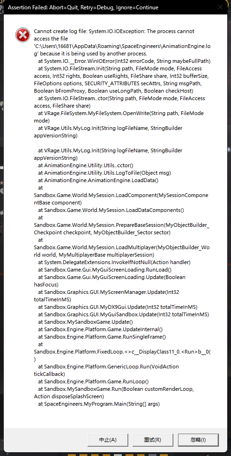Click the Game.UpdateInternal() stack line
Screen dimensions: 231x456
[x=100, y=329]
